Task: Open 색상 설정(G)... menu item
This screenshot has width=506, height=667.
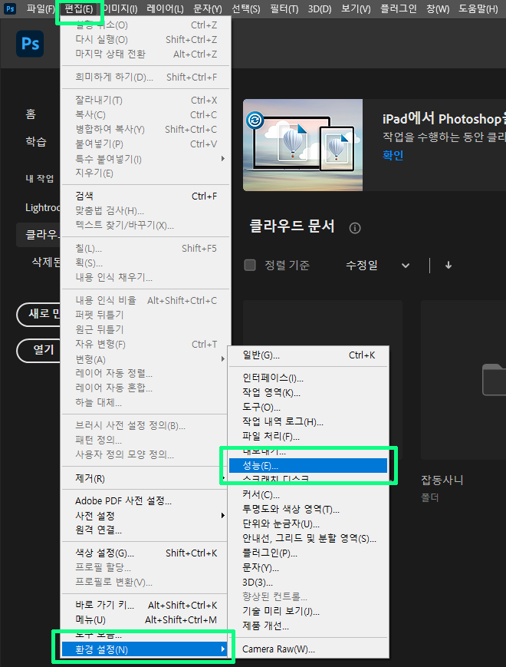Action: coord(146,553)
